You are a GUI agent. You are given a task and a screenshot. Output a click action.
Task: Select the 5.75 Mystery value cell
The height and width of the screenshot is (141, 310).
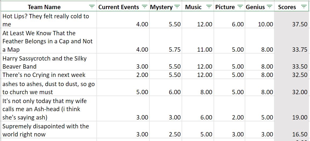(x=165, y=41)
